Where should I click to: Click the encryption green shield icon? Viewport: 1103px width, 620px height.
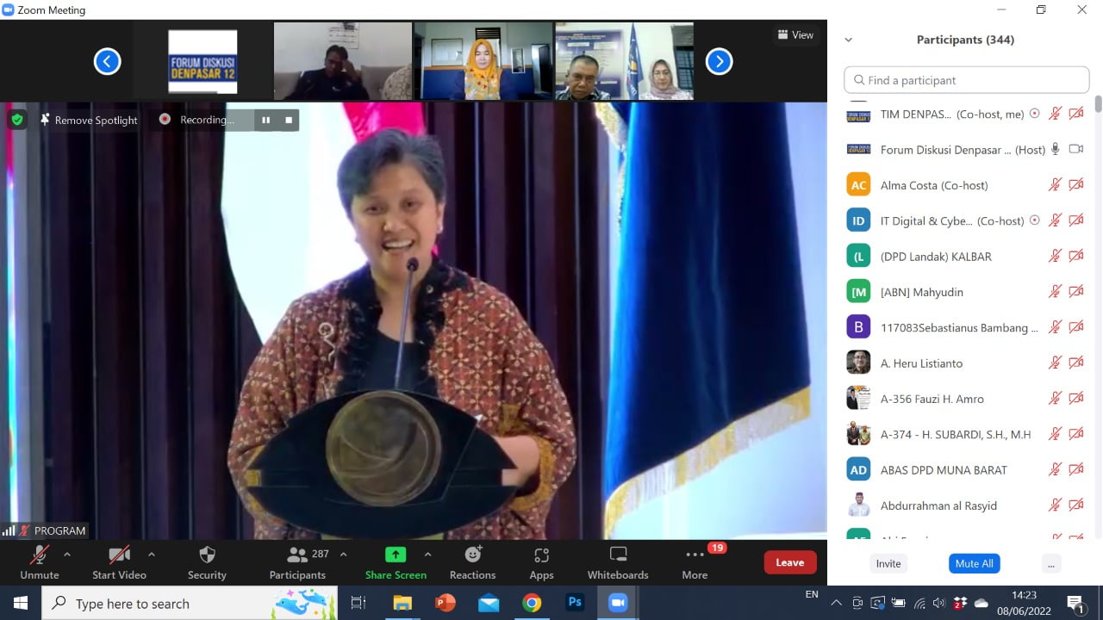[17, 120]
